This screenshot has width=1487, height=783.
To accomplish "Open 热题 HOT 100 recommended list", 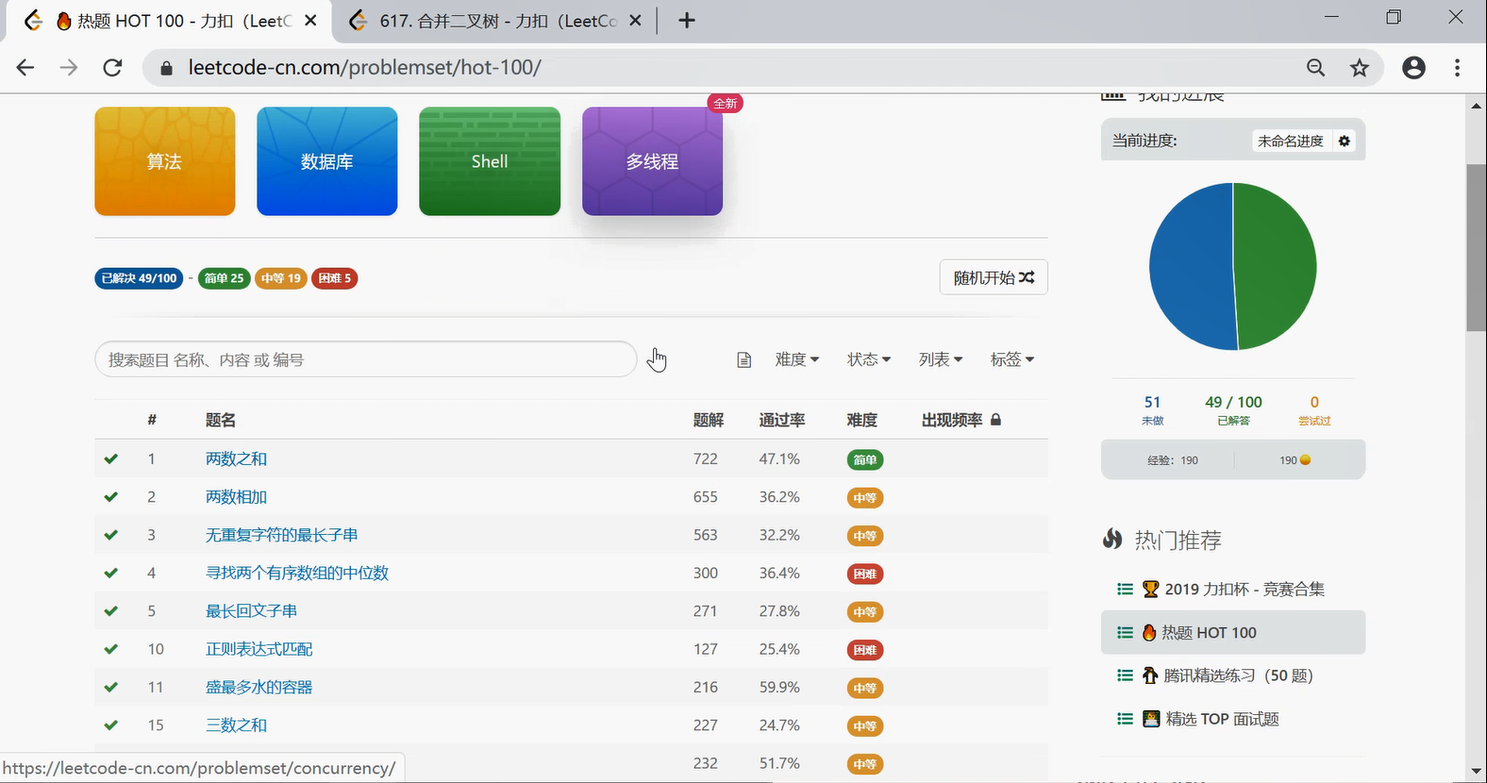I will point(1233,633).
